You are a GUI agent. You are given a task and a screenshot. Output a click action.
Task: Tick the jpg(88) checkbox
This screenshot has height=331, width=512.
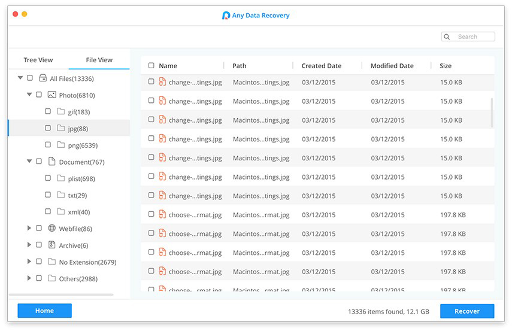click(48, 128)
